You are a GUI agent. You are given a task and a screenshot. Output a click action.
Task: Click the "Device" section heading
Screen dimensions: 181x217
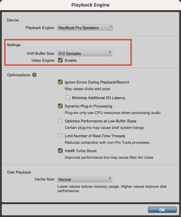point(13,20)
